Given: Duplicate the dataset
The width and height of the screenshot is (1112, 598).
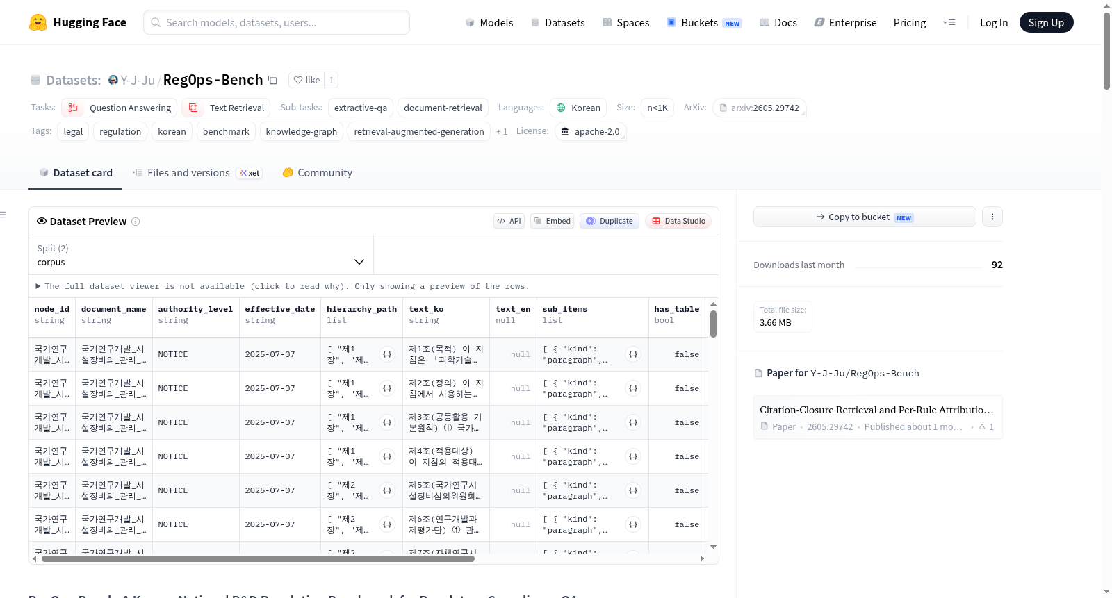Looking at the screenshot, I should tap(609, 221).
